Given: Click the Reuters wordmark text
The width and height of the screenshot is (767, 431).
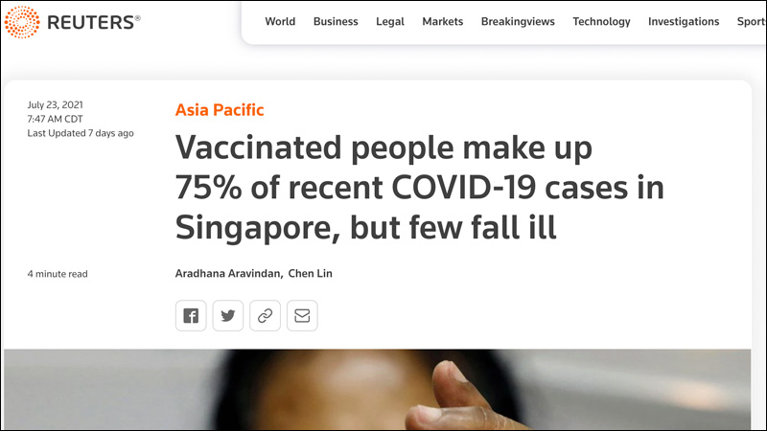Looking at the screenshot, I should point(91,22).
